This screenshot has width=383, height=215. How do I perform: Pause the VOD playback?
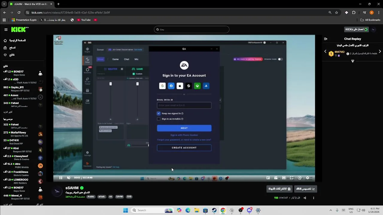click(61, 178)
